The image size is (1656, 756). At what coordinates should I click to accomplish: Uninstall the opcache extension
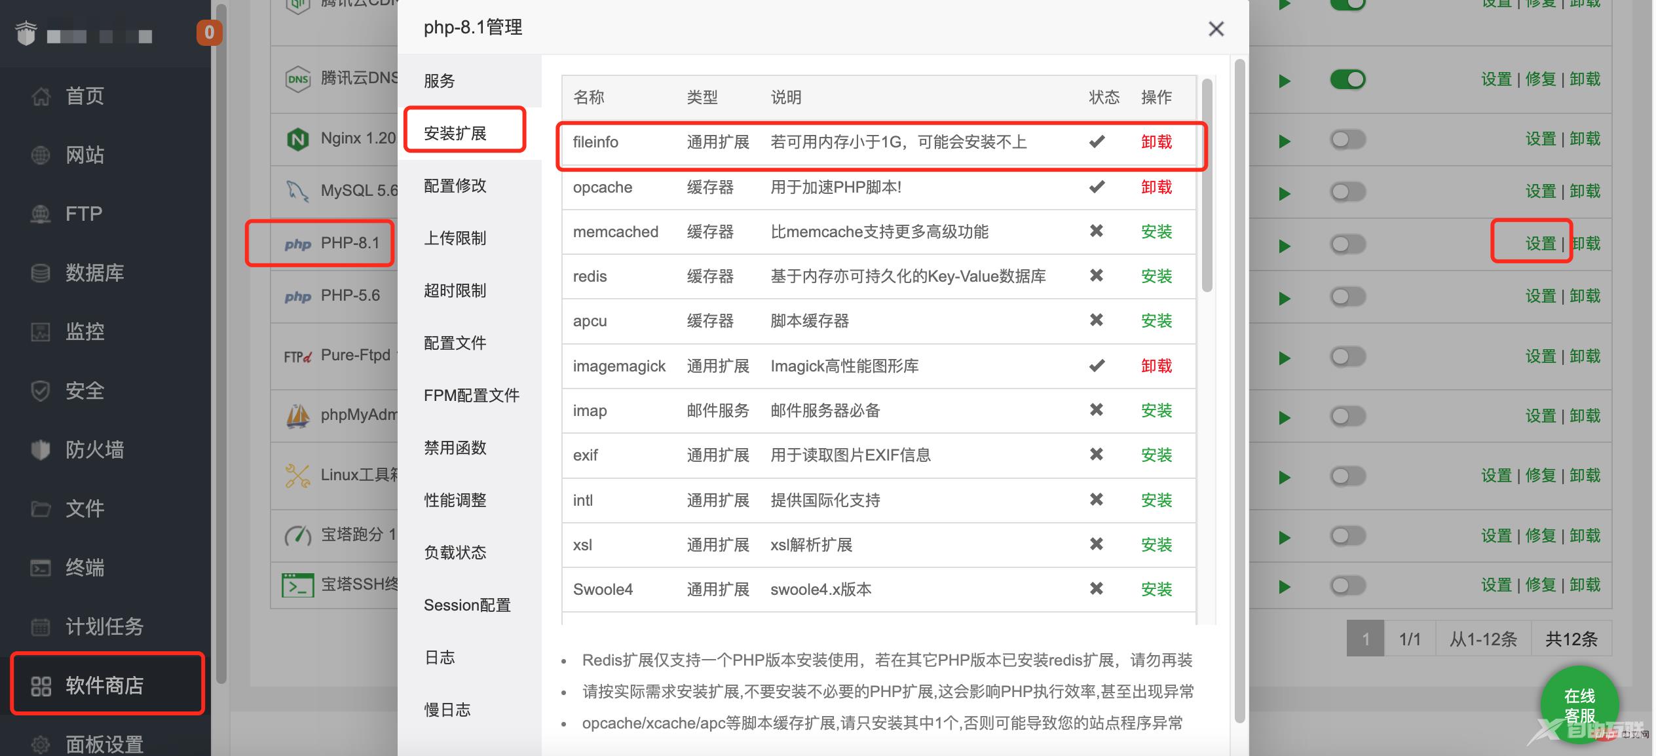pos(1156,187)
